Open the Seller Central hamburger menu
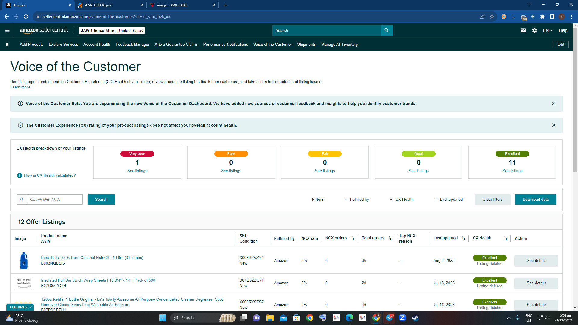Viewport: 578px width, 325px height. coord(7,30)
